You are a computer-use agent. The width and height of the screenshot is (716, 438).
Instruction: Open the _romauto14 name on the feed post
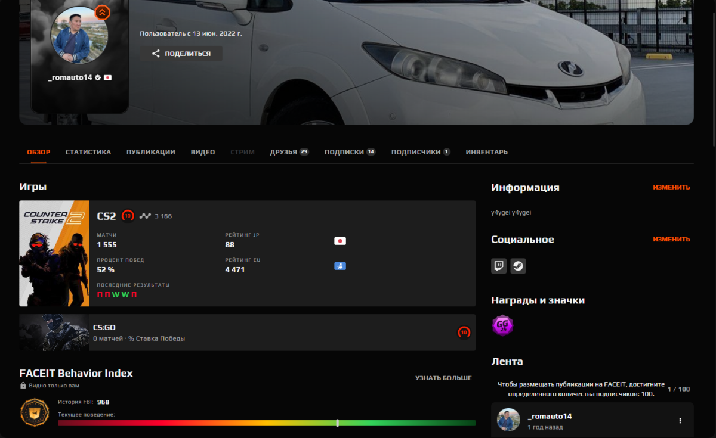tap(550, 416)
